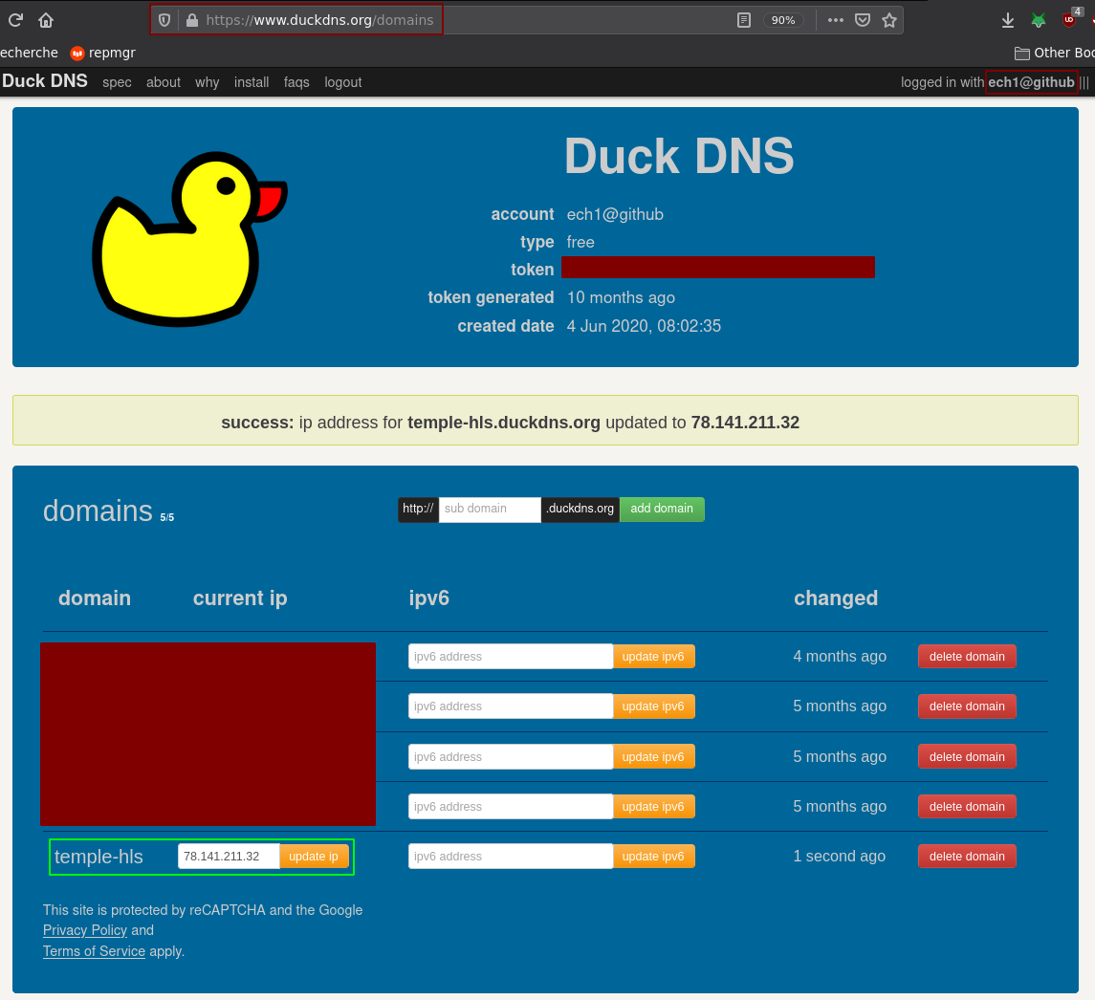Open the downloads arrow icon

1008,20
